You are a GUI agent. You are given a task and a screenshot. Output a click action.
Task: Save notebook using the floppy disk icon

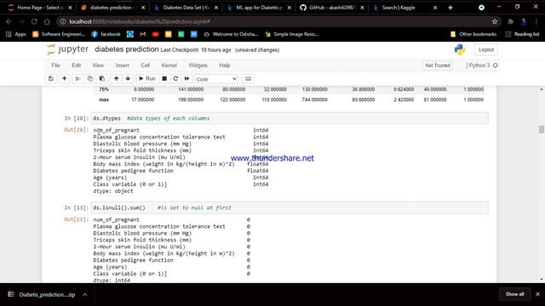tap(51, 79)
